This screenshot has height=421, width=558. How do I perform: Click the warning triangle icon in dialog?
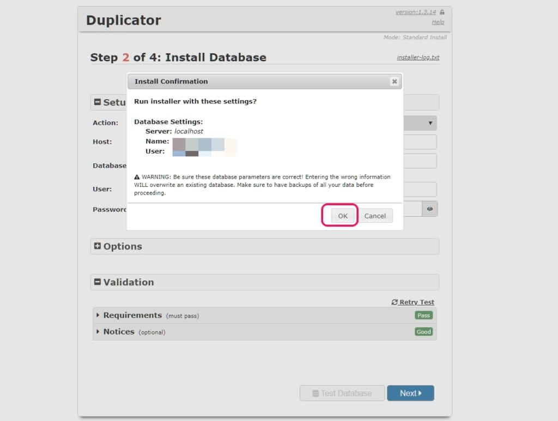(137, 178)
